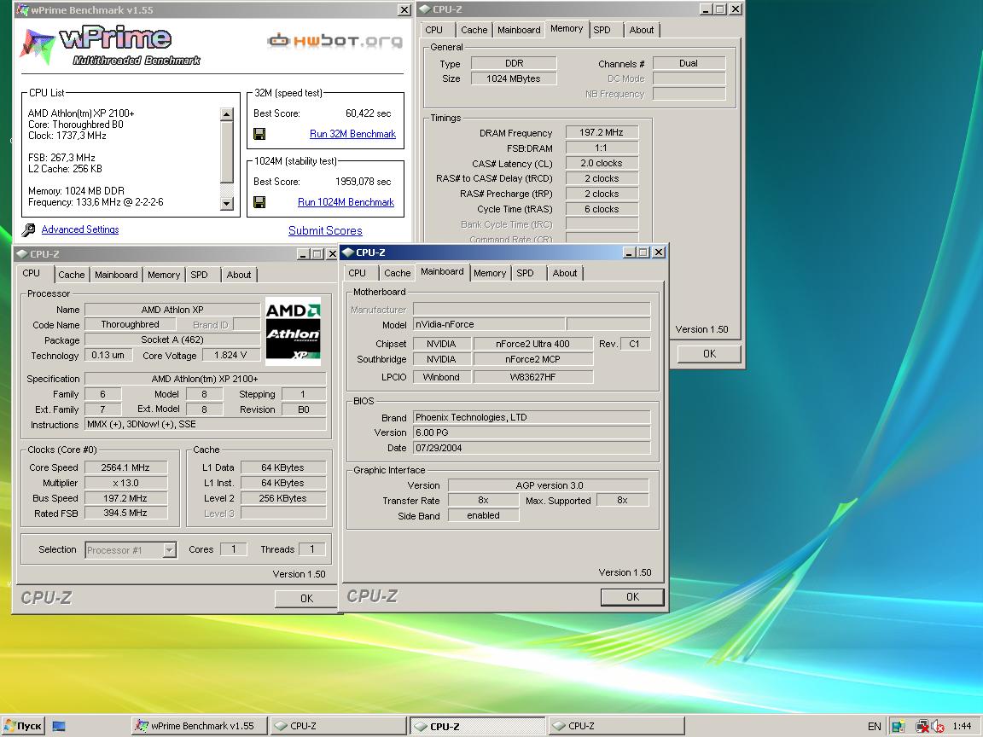
Task: Click OK in the Memory window
Action: (x=709, y=353)
